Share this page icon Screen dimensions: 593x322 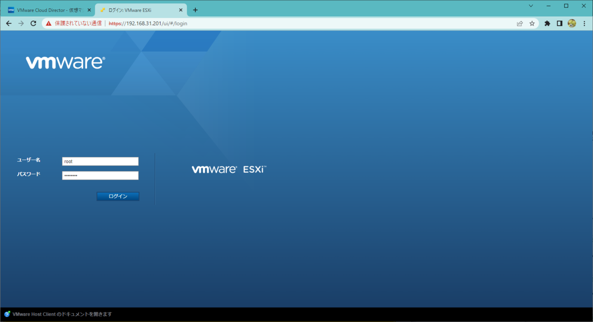tap(520, 23)
